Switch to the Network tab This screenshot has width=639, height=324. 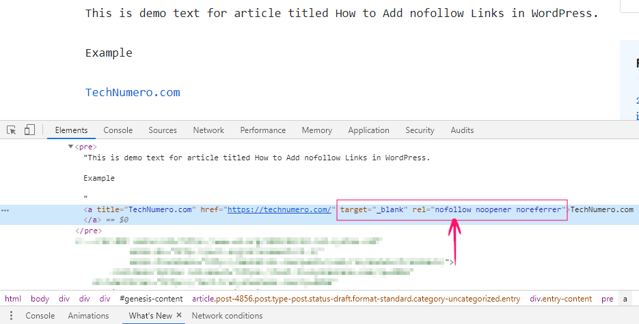pyautogui.click(x=208, y=130)
